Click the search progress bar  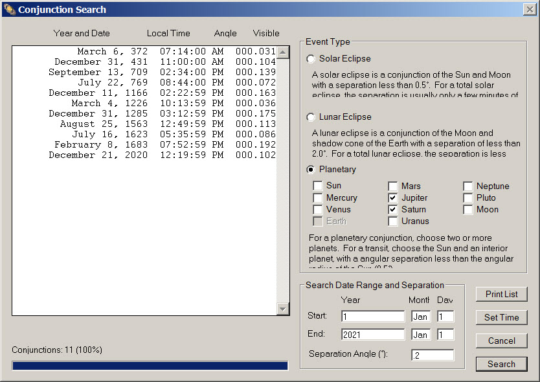coord(150,365)
